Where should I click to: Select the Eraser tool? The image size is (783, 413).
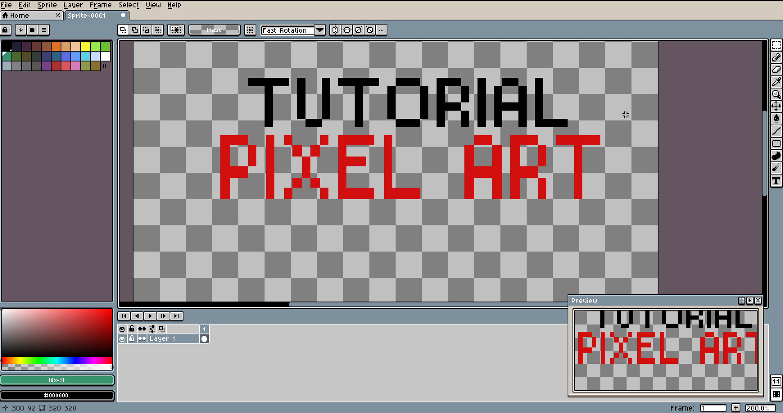click(x=776, y=70)
